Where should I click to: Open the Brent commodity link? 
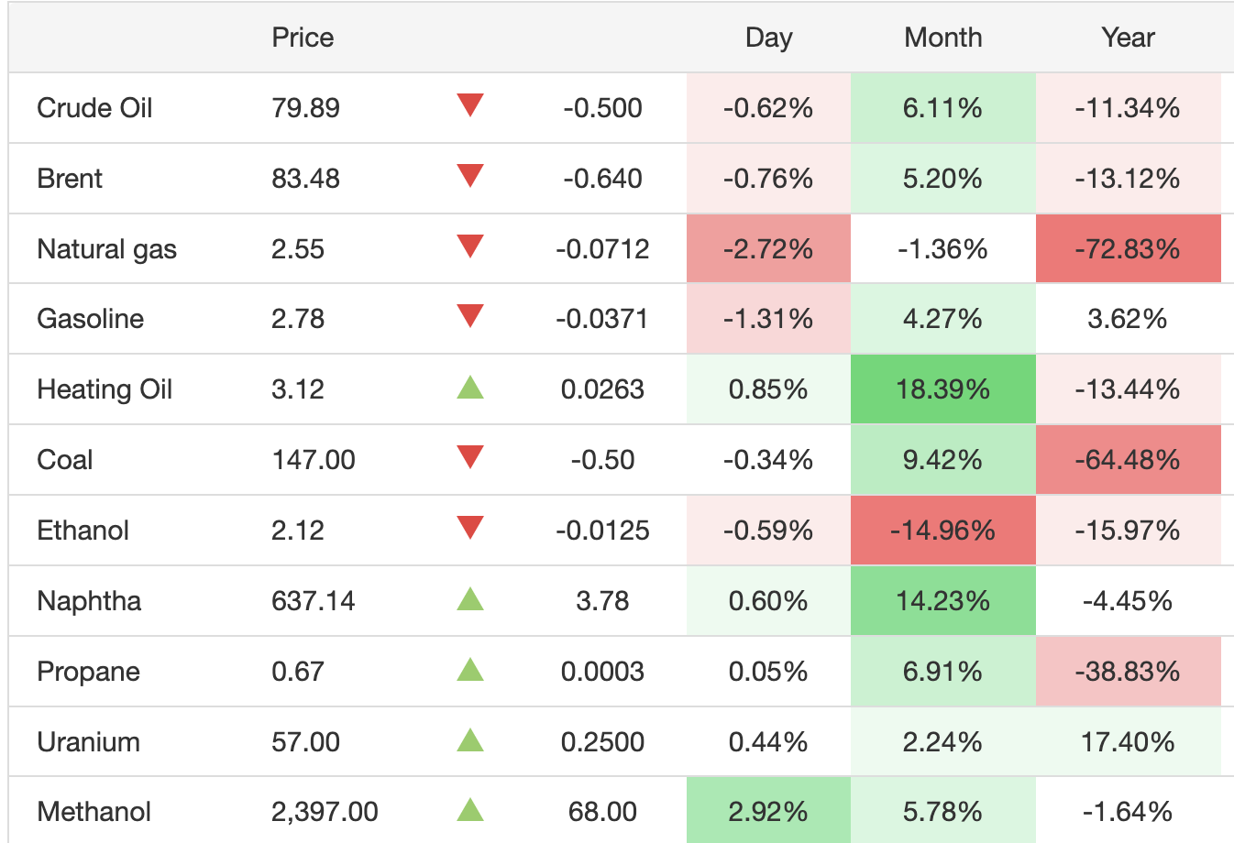(70, 179)
